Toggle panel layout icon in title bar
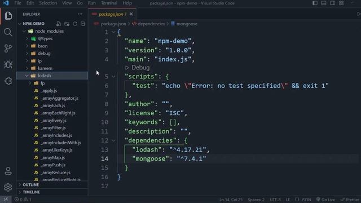This screenshot has width=361, height=203. point(323,3)
